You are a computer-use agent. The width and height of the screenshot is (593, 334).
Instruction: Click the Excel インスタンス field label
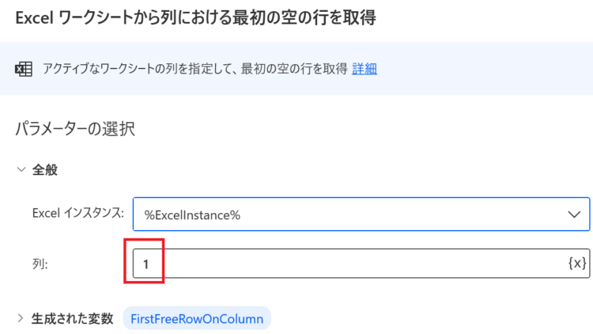click(x=78, y=214)
